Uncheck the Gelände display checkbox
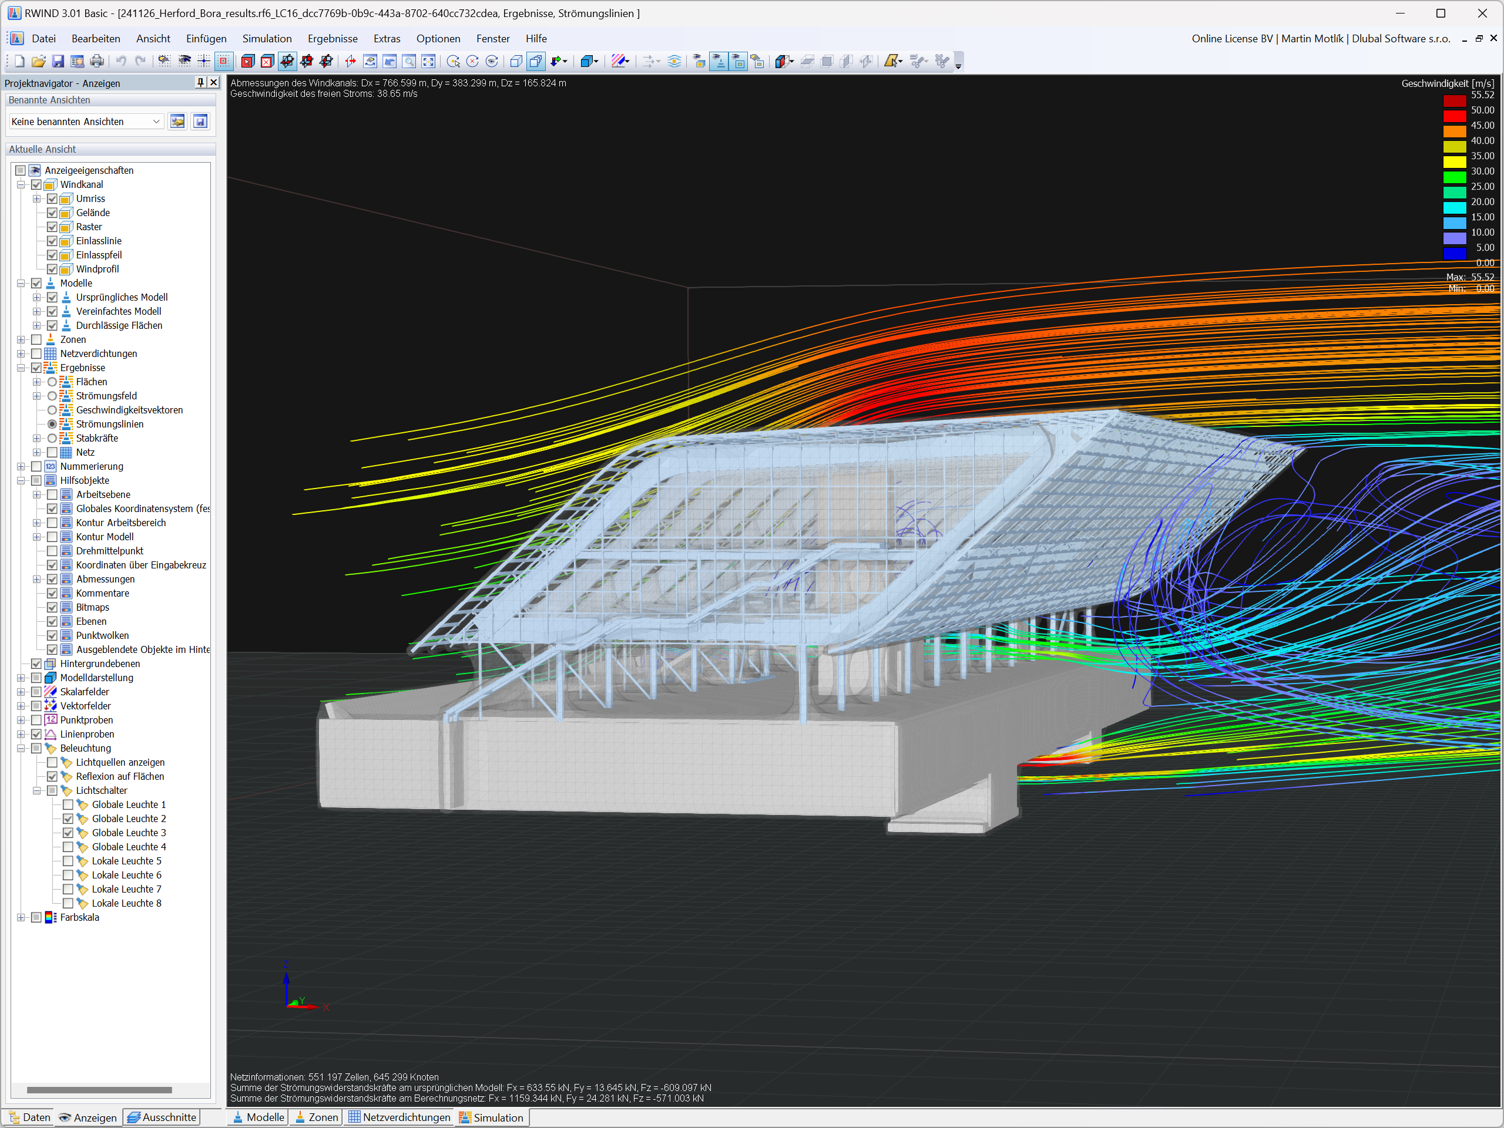 click(x=52, y=213)
